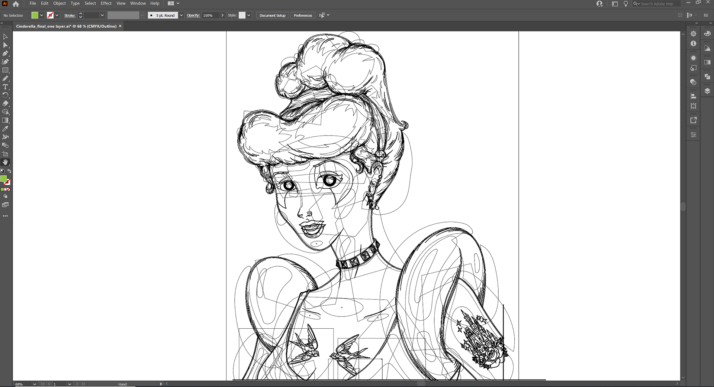Open the Change Screen Mode button
The image size is (714, 387).
click(x=5, y=205)
